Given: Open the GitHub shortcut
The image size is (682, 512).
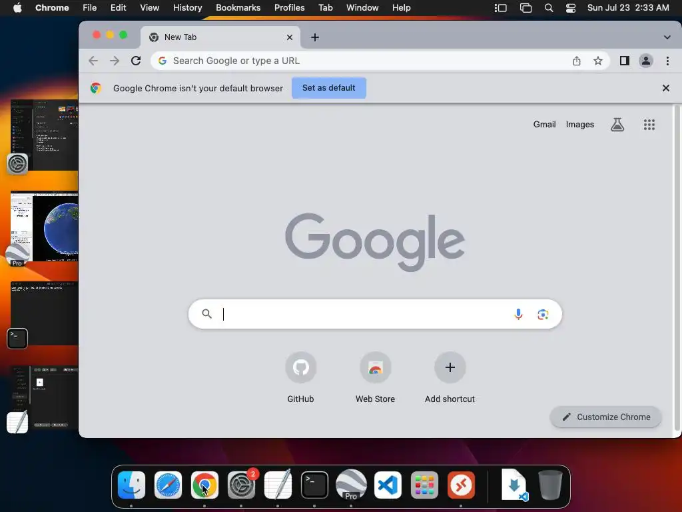Looking at the screenshot, I should [x=300, y=377].
